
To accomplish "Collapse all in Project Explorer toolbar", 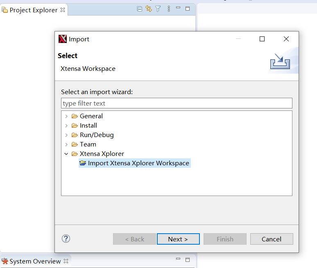I will click(139, 9).
